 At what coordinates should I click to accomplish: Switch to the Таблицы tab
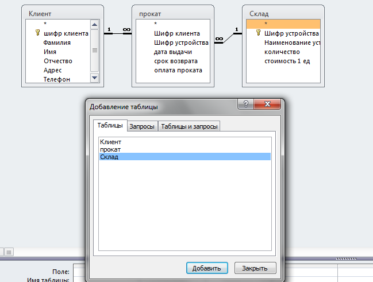[110, 125]
